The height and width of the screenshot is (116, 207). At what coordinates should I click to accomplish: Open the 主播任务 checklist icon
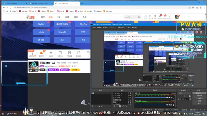60,53
